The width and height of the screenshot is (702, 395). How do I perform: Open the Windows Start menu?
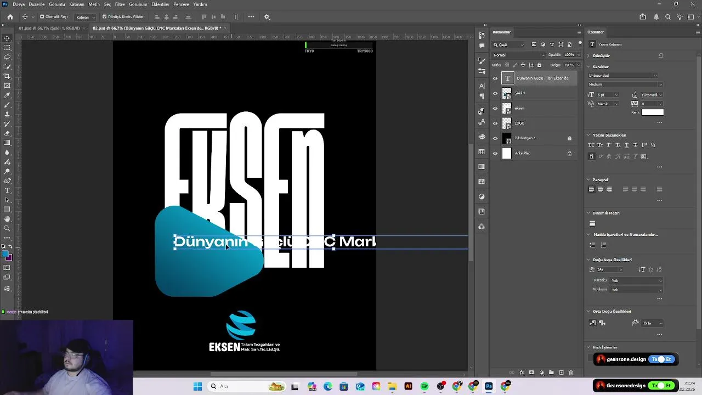(197, 386)
